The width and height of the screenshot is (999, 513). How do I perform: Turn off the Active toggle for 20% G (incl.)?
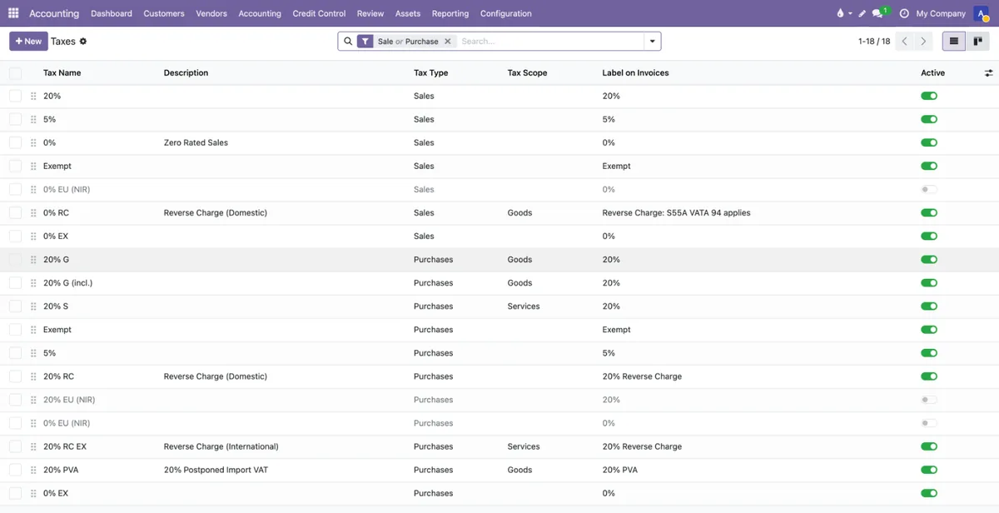(x=929, y=283)
